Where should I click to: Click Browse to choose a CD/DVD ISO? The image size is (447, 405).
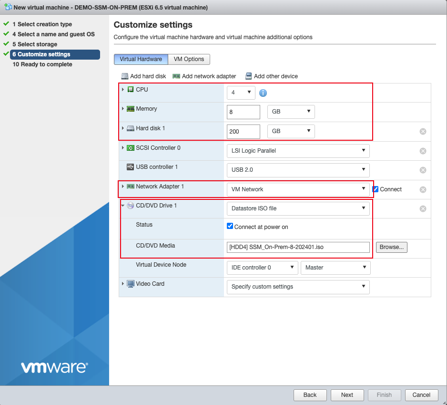(x=391, y=247)
